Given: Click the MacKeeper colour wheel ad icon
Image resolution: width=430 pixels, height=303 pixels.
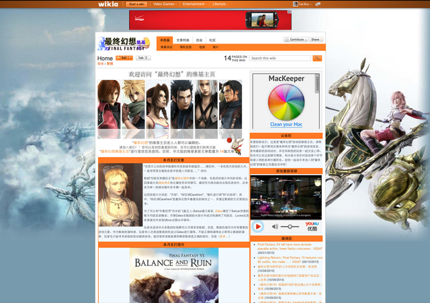Looking at the screenshot, I should [286, 102].
